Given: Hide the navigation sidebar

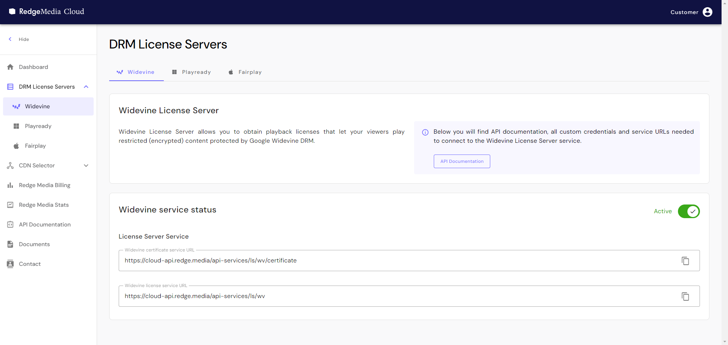Looking at the screenshot, I should 18,39.
